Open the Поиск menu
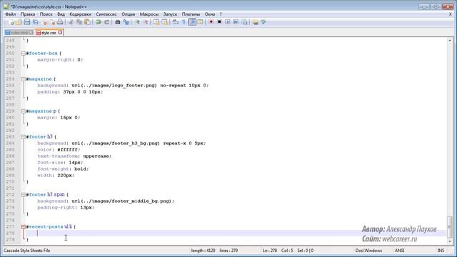Viewport: 457px width, 257px height. [x=46, y=14]
